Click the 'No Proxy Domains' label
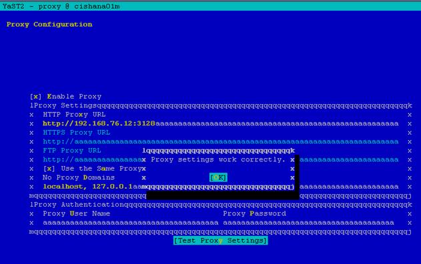Screen dimensions: 421x264 coord(79,177)
